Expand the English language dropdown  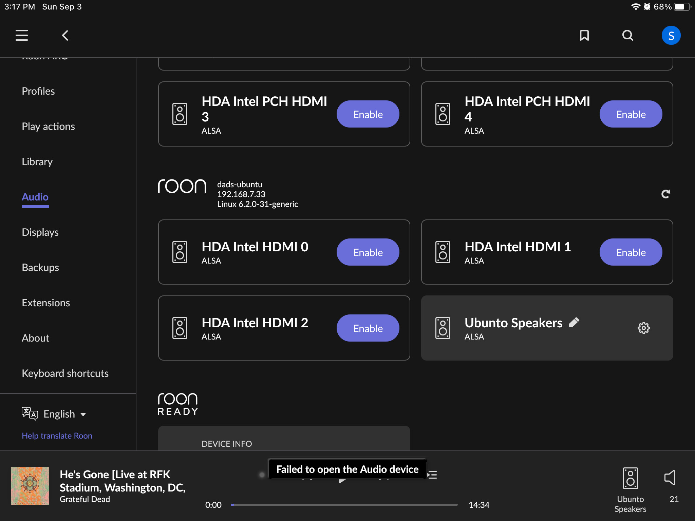[x=64, y=414]
